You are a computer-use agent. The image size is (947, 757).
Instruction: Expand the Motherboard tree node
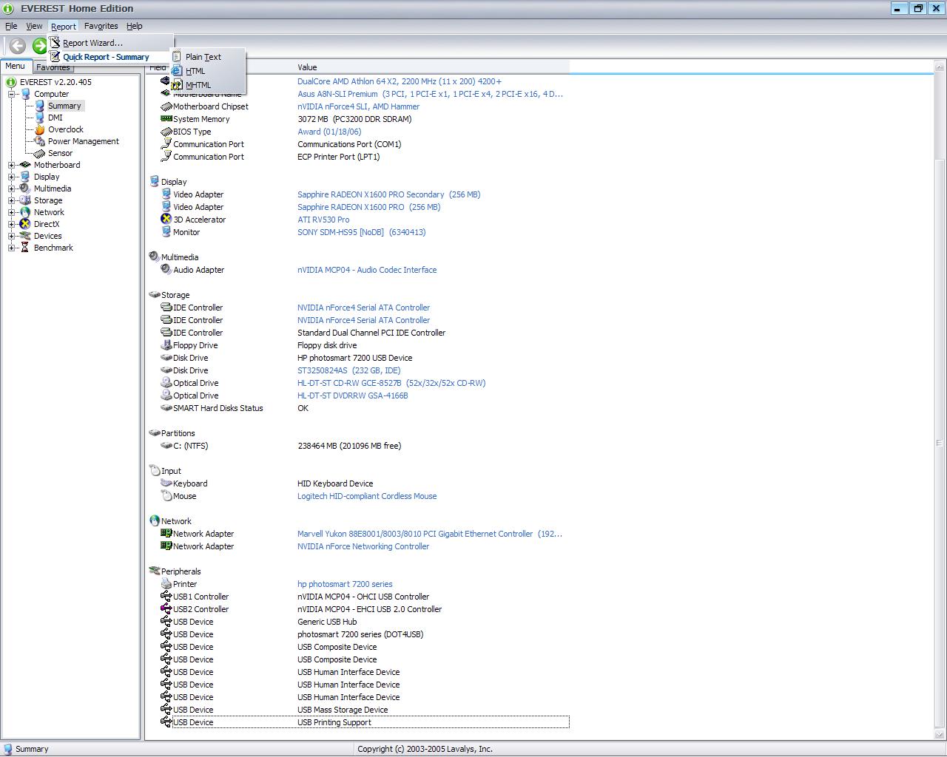[x=12, y=165]
